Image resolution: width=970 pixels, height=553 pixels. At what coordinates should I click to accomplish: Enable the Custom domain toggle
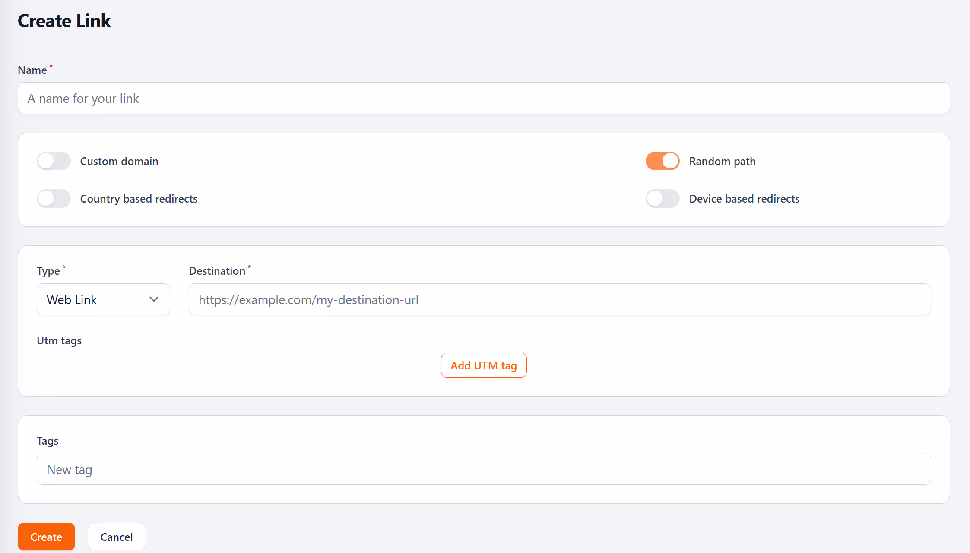pos(53,161)
